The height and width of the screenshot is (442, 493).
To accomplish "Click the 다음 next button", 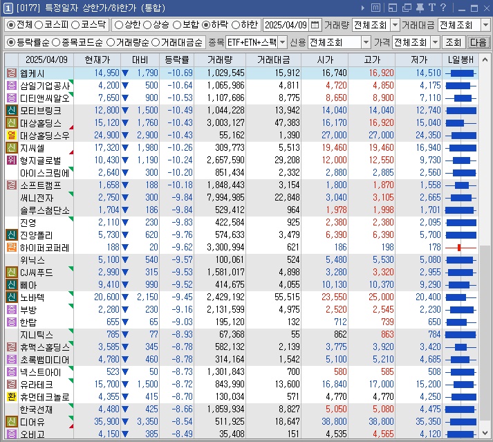I will [x=478, y=42].
